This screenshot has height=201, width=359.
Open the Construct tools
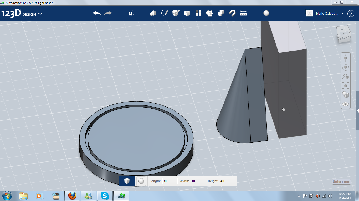[x=176, y=13]
